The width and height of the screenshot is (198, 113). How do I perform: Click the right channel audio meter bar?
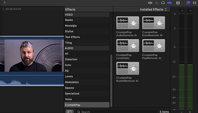coord(190,87)
